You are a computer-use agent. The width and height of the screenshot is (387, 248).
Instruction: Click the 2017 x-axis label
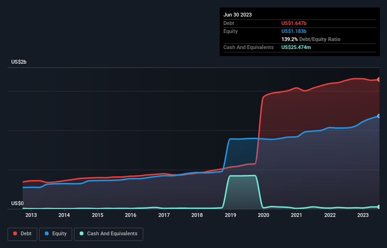coord(164,215)
